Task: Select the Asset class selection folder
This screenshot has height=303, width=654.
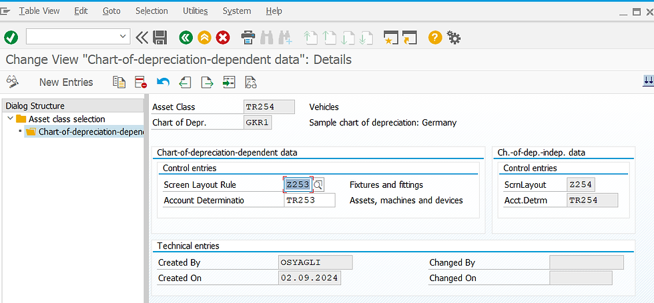Action: click(67, 119)
